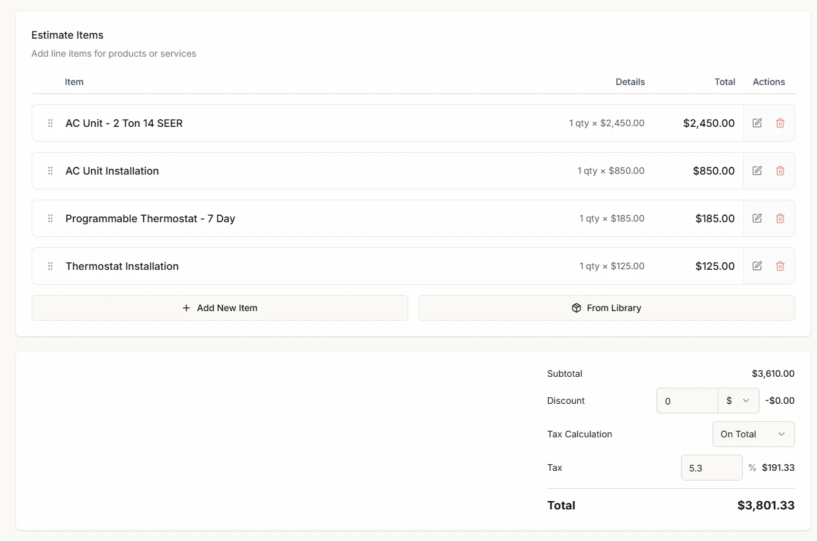Image resolution: width=817 pixels, height=541 pixels.
Task: Click the From Library button
Action: [606, 308]
